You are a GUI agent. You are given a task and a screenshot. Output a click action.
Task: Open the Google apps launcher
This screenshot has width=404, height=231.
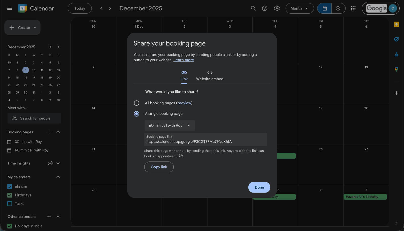[x=353, y=8]
